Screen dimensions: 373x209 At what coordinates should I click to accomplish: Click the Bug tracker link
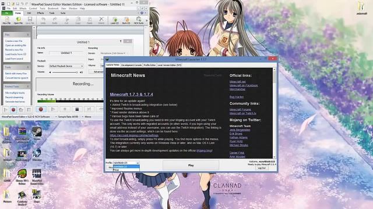[x=237, y=97]
